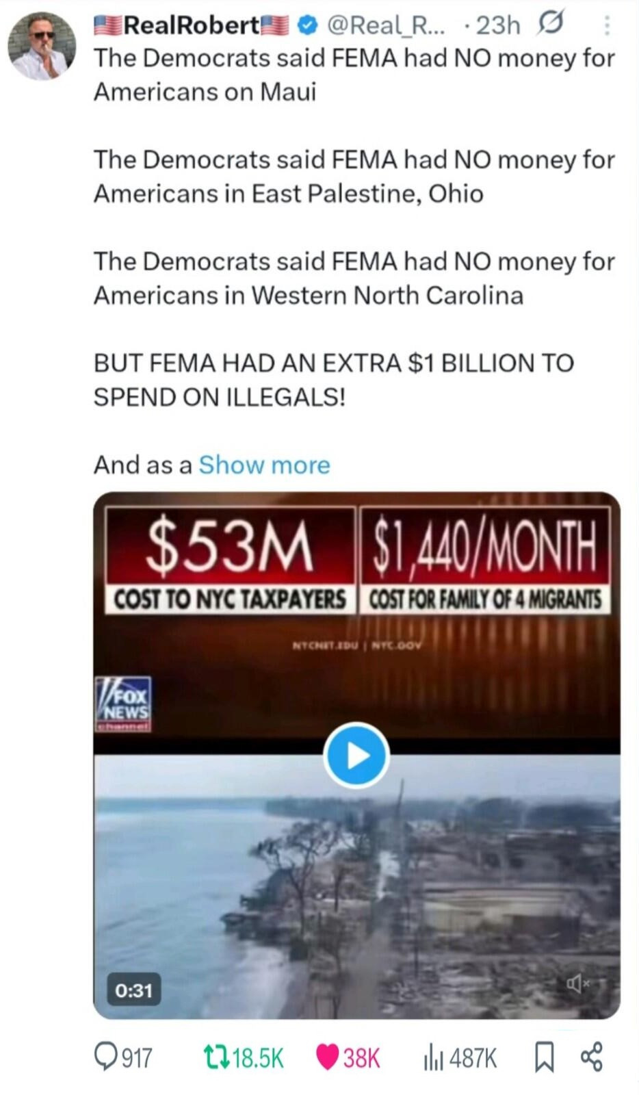Click the blue verified badge

click(x=309, y=25)
